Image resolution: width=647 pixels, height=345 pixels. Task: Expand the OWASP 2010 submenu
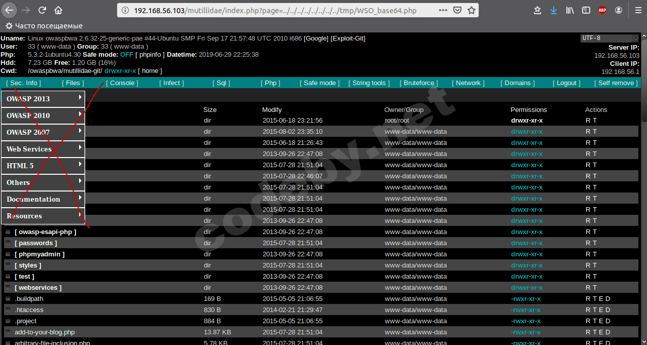(43, 116)
